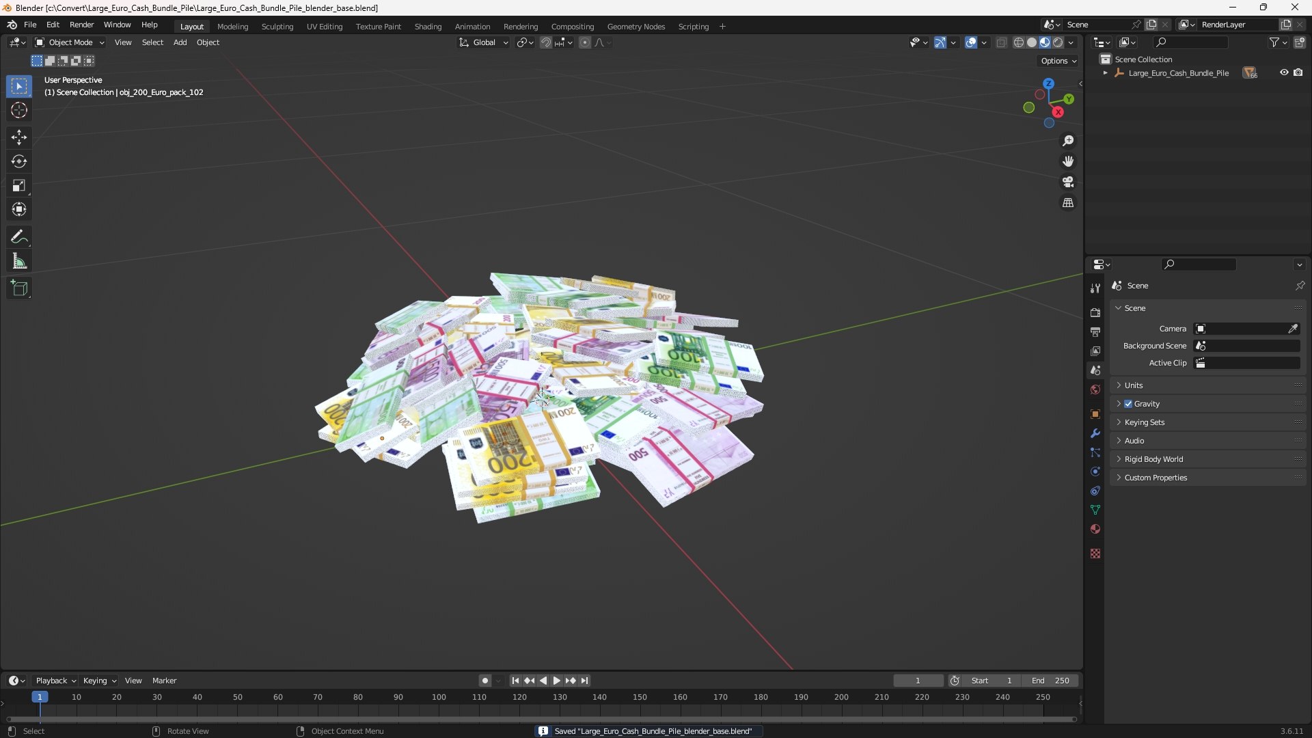The image size is (1312, 738).
Task: Select the Measure ruler tool
Action: coord(19,261)
